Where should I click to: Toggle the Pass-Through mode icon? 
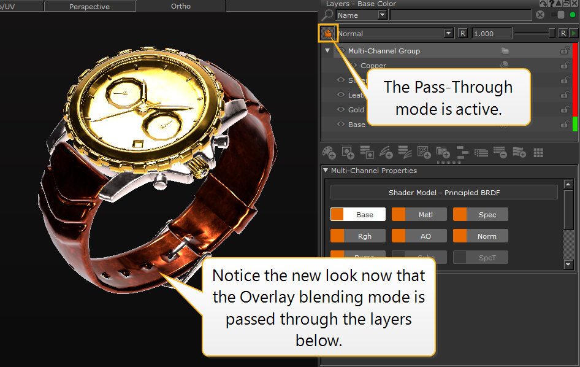coord(329,33)
